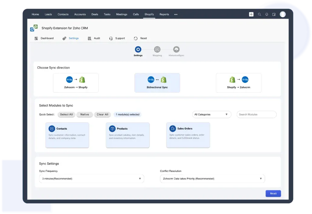
Task: Click the Reset circular arrow icon
Action: coord(136,38)
